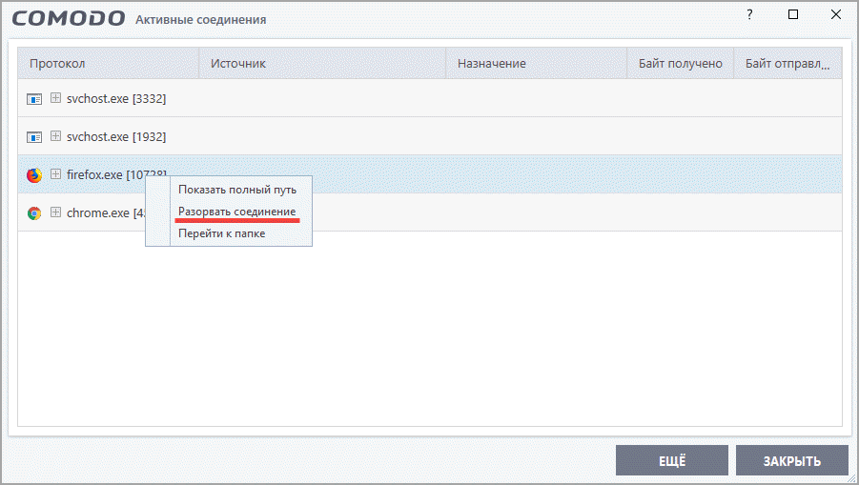
Task: Click the Firefox icon in the process list
Action: point(34,175)
